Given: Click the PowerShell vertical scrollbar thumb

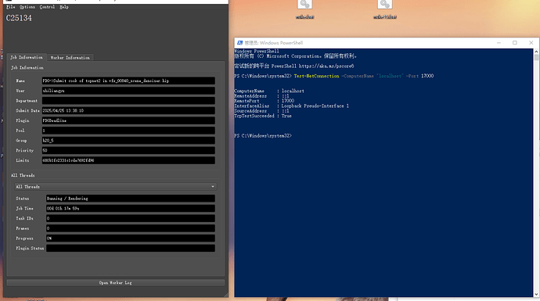Looking at the screenshot, I should pyautogui.click(x=536, y=57).
